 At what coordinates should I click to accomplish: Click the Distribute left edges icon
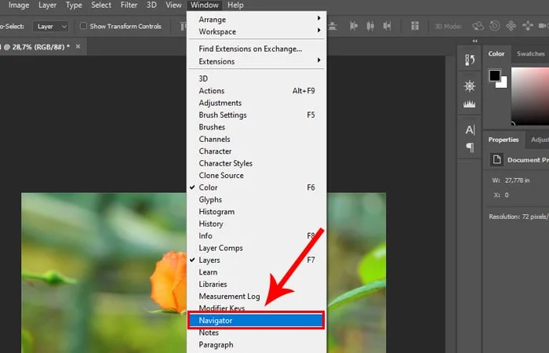pyautogui.click(x=354, y=26)
